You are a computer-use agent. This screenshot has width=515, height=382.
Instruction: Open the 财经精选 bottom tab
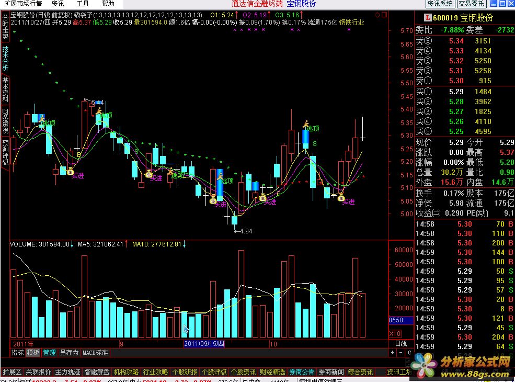[x=272, y=372]
